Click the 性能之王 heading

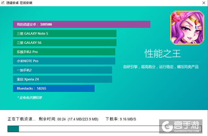(x=163, y=54)
